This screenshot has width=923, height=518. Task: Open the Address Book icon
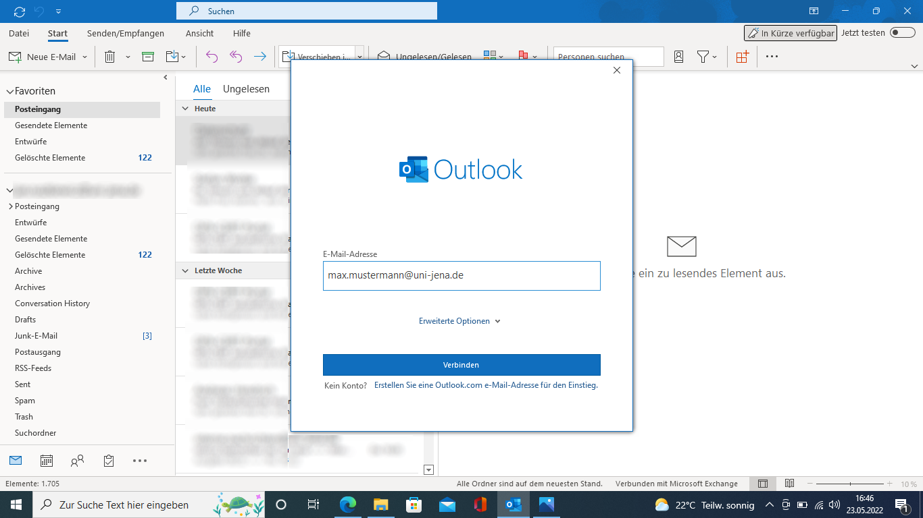click(x=678, y=57)
